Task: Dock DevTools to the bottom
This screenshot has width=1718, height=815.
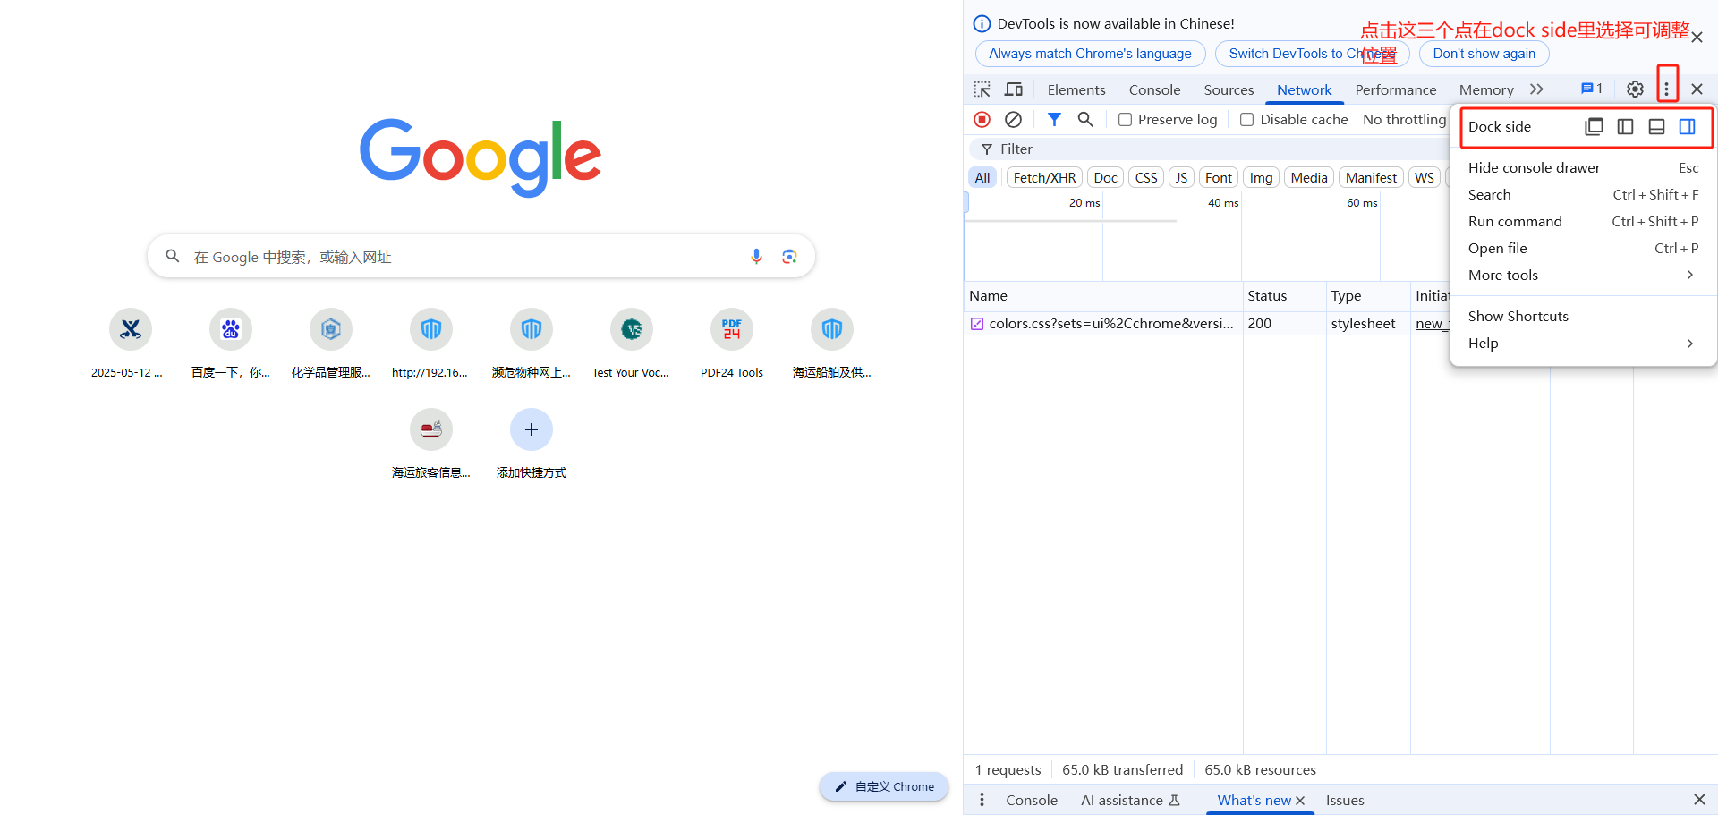Action: (x=1656, y=126)
